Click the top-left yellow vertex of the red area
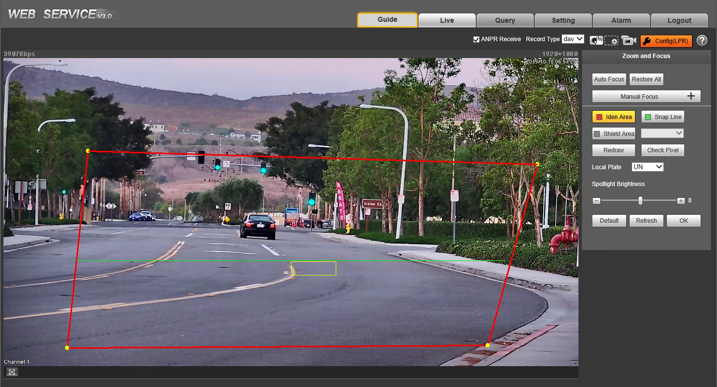This screenshot has width=717, height=387. click(88, 151)
